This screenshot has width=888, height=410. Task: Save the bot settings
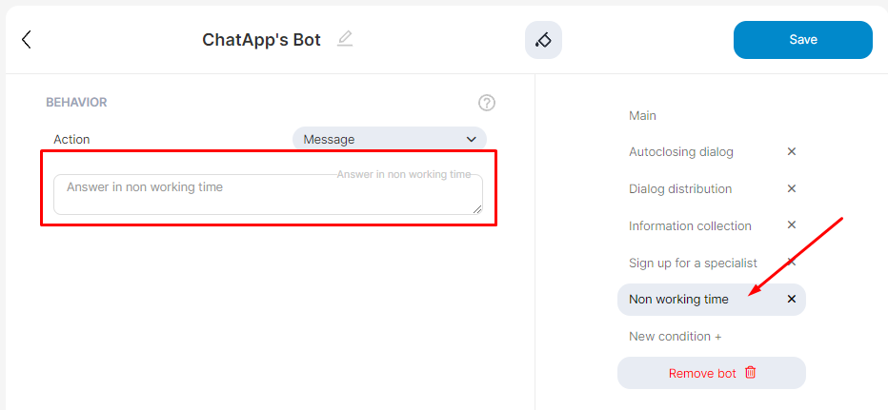[802, 40]
